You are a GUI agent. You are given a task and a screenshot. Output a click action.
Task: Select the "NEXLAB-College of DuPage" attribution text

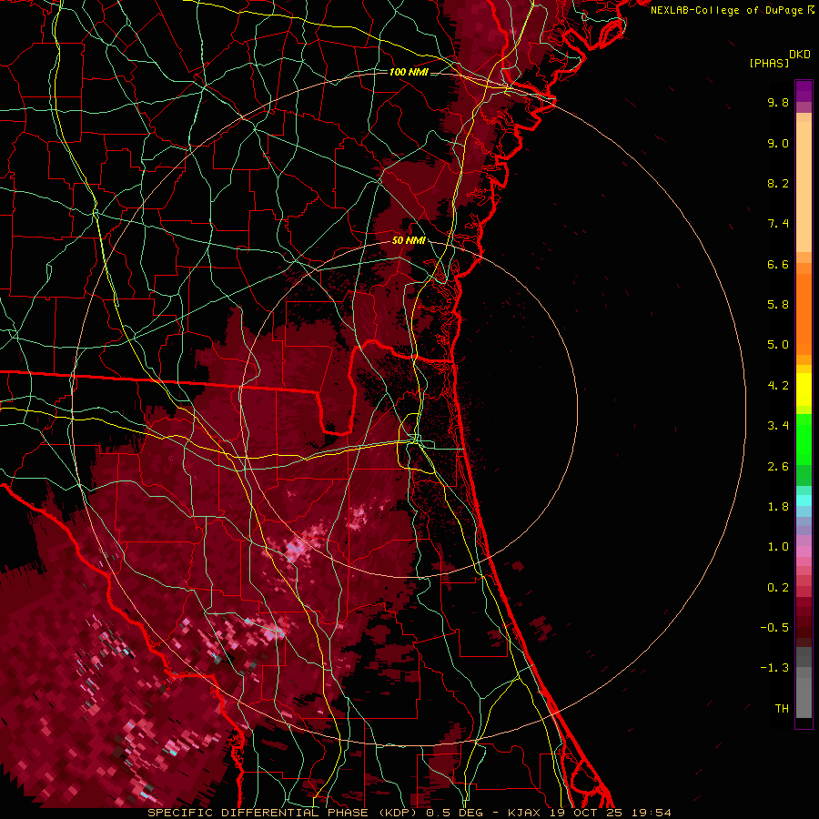pyautogui.click(x=726, y=10)
